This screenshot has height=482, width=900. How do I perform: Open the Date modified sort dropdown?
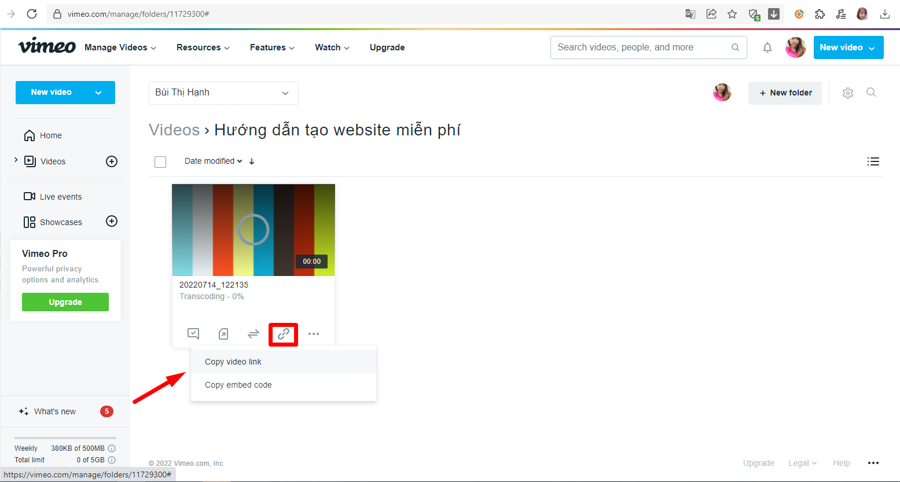point(213,161)
